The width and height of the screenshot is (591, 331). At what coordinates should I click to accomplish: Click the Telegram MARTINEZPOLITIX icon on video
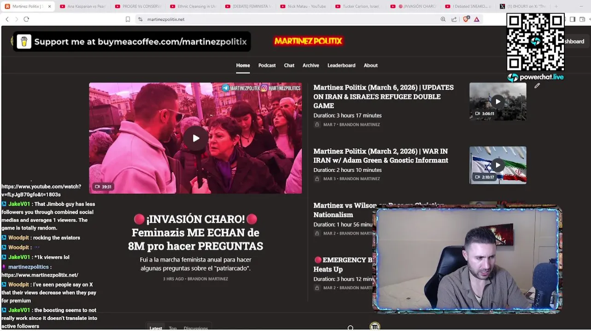point(225,88)
